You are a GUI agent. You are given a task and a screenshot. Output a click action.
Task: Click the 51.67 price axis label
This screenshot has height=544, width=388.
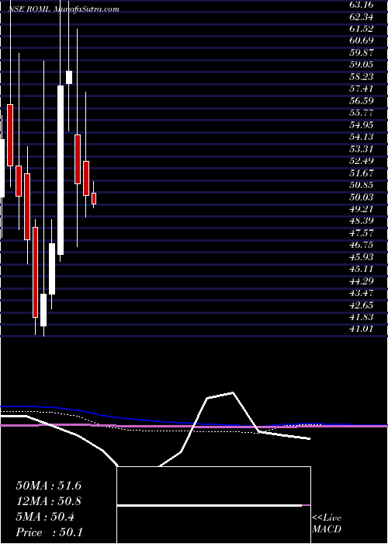[362, 173]
